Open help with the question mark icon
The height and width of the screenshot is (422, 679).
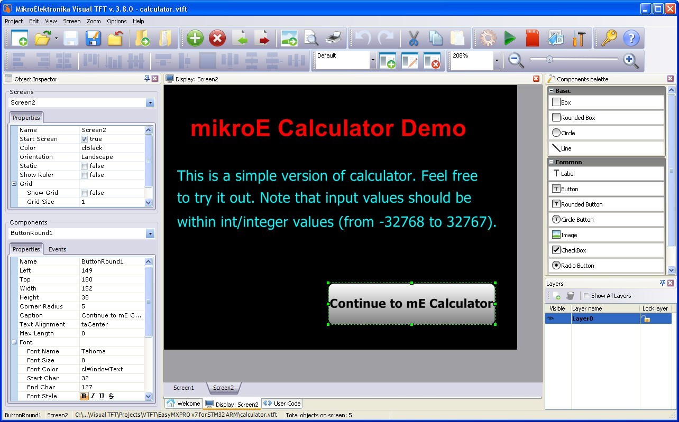pos(631,38)
